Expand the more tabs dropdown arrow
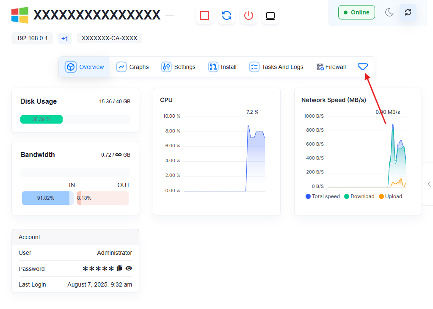Viewport: 433px width, 309px height. tap(363, 66)
